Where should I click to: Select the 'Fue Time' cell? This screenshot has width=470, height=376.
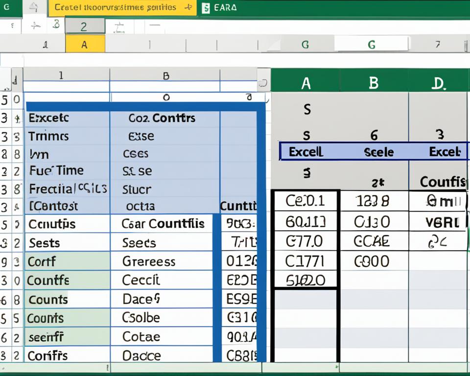[67, 171]
